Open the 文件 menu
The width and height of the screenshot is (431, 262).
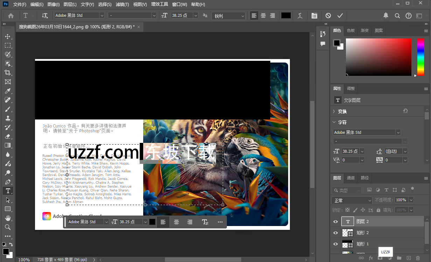pos(19,4)
